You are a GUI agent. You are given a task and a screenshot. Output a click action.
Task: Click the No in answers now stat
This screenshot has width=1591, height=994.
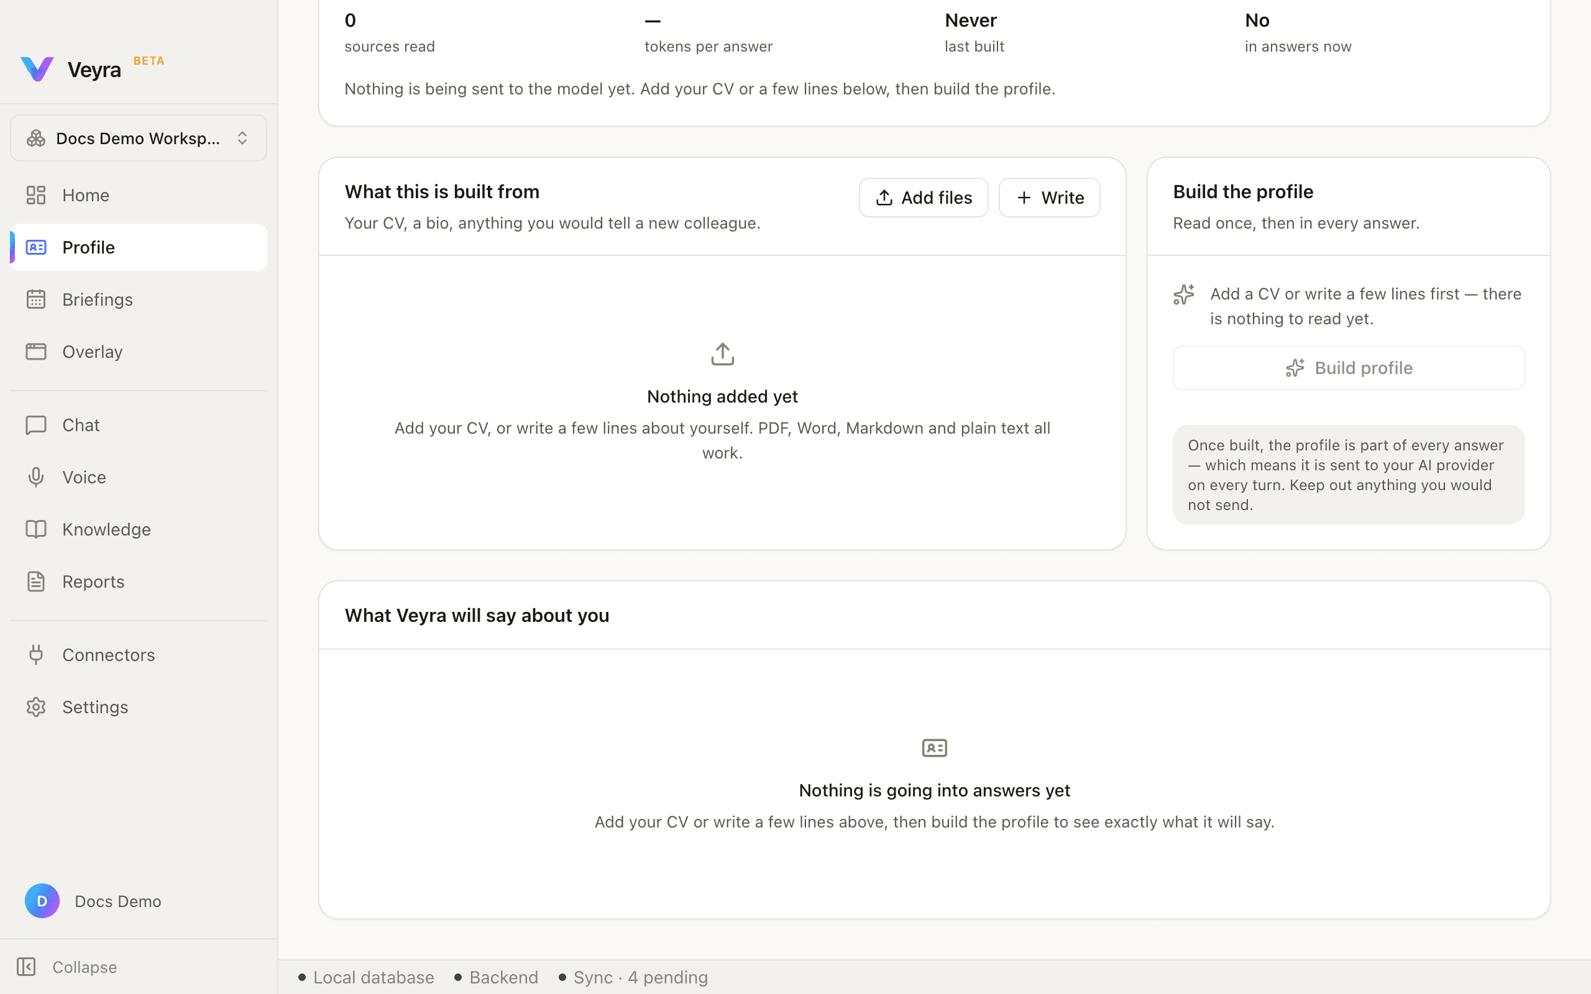[1298, 33]
